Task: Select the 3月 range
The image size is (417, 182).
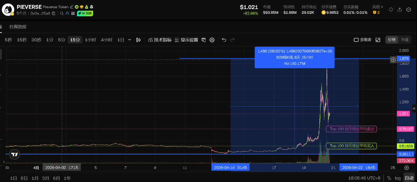Action: pyautogui.click(x=46, y=178)
